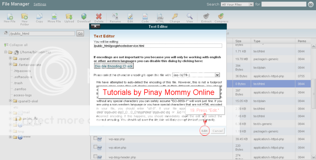Open the Settings link

(40, 4)
